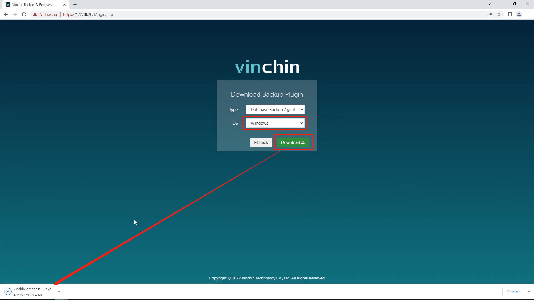Click the copyright footer text
The image size is (534, 300).
point(267,278)
